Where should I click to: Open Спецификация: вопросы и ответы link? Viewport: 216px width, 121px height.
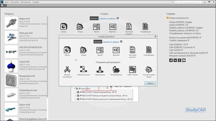[185, 33]
